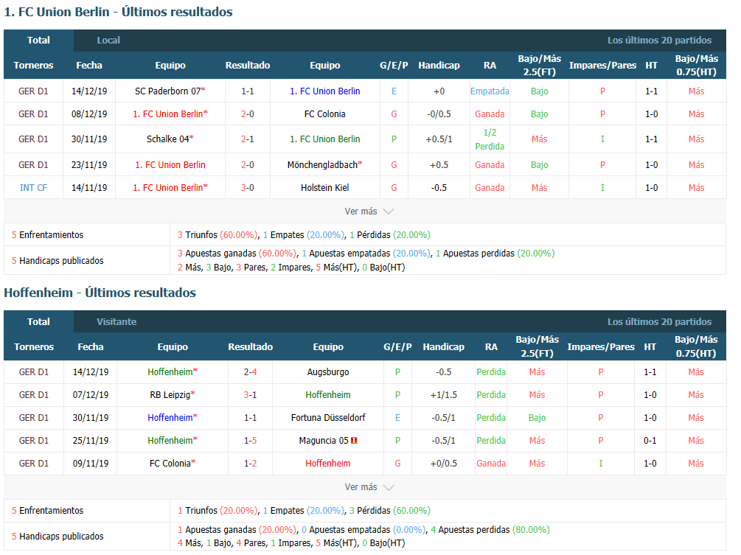The width and height of the screenshot is (741, 555).
Task: Click the date 25/11/19
Action: (90, 441)
